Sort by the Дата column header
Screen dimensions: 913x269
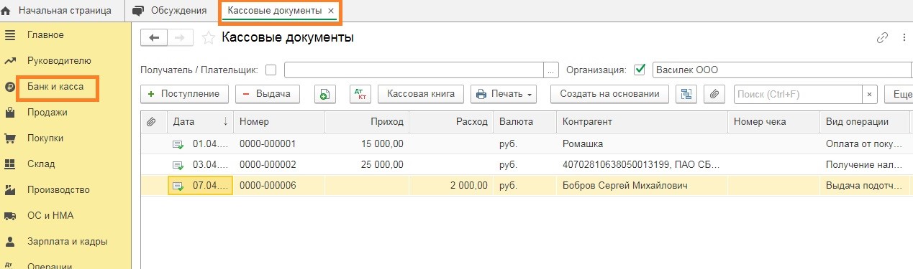pos(200,122)
